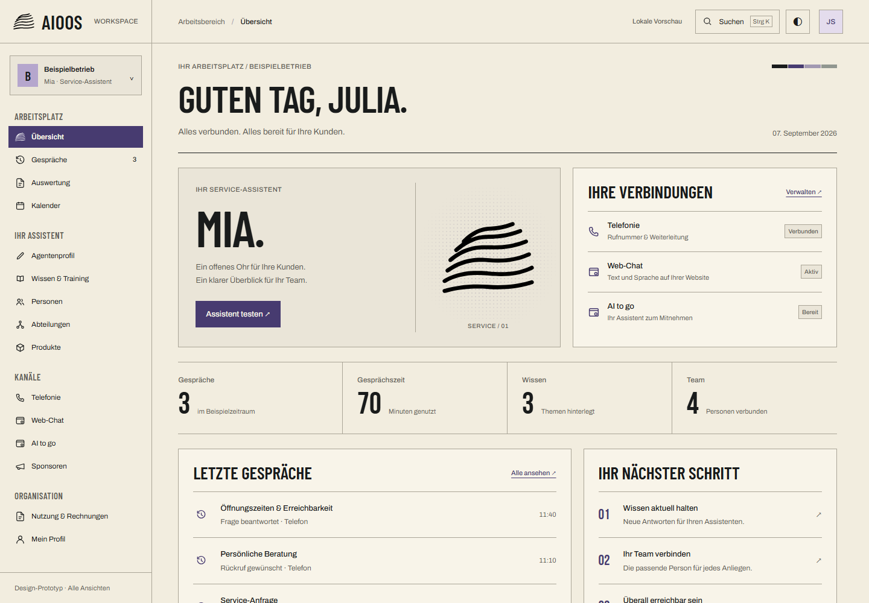869x603 pixels.
Task: Click the phone icon for Telefonie in sidebar
Action: (20, 397)
